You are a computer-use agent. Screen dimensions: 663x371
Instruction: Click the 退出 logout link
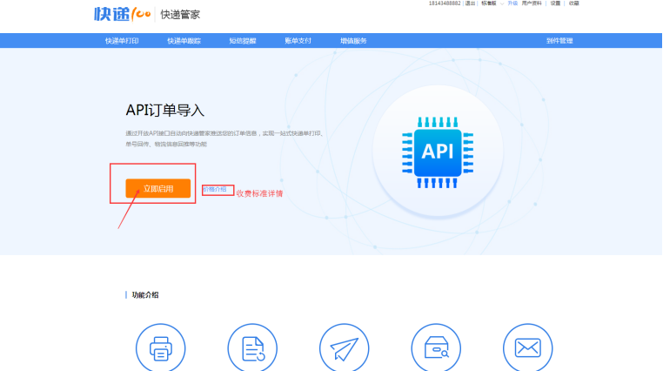pyautogui.click(x=470, y=3)
